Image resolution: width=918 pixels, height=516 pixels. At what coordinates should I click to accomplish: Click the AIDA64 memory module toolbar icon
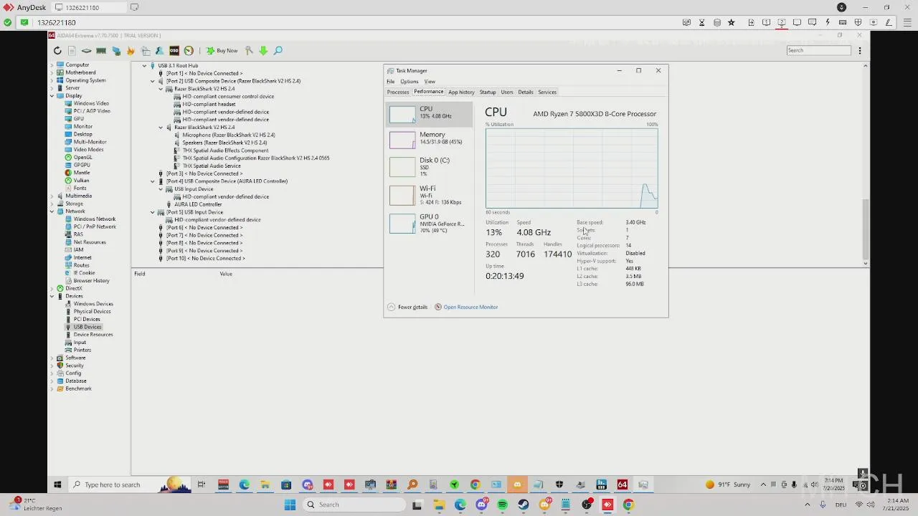[101, 51]
